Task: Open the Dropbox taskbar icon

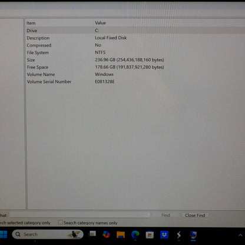Action: tap(164, 234)
